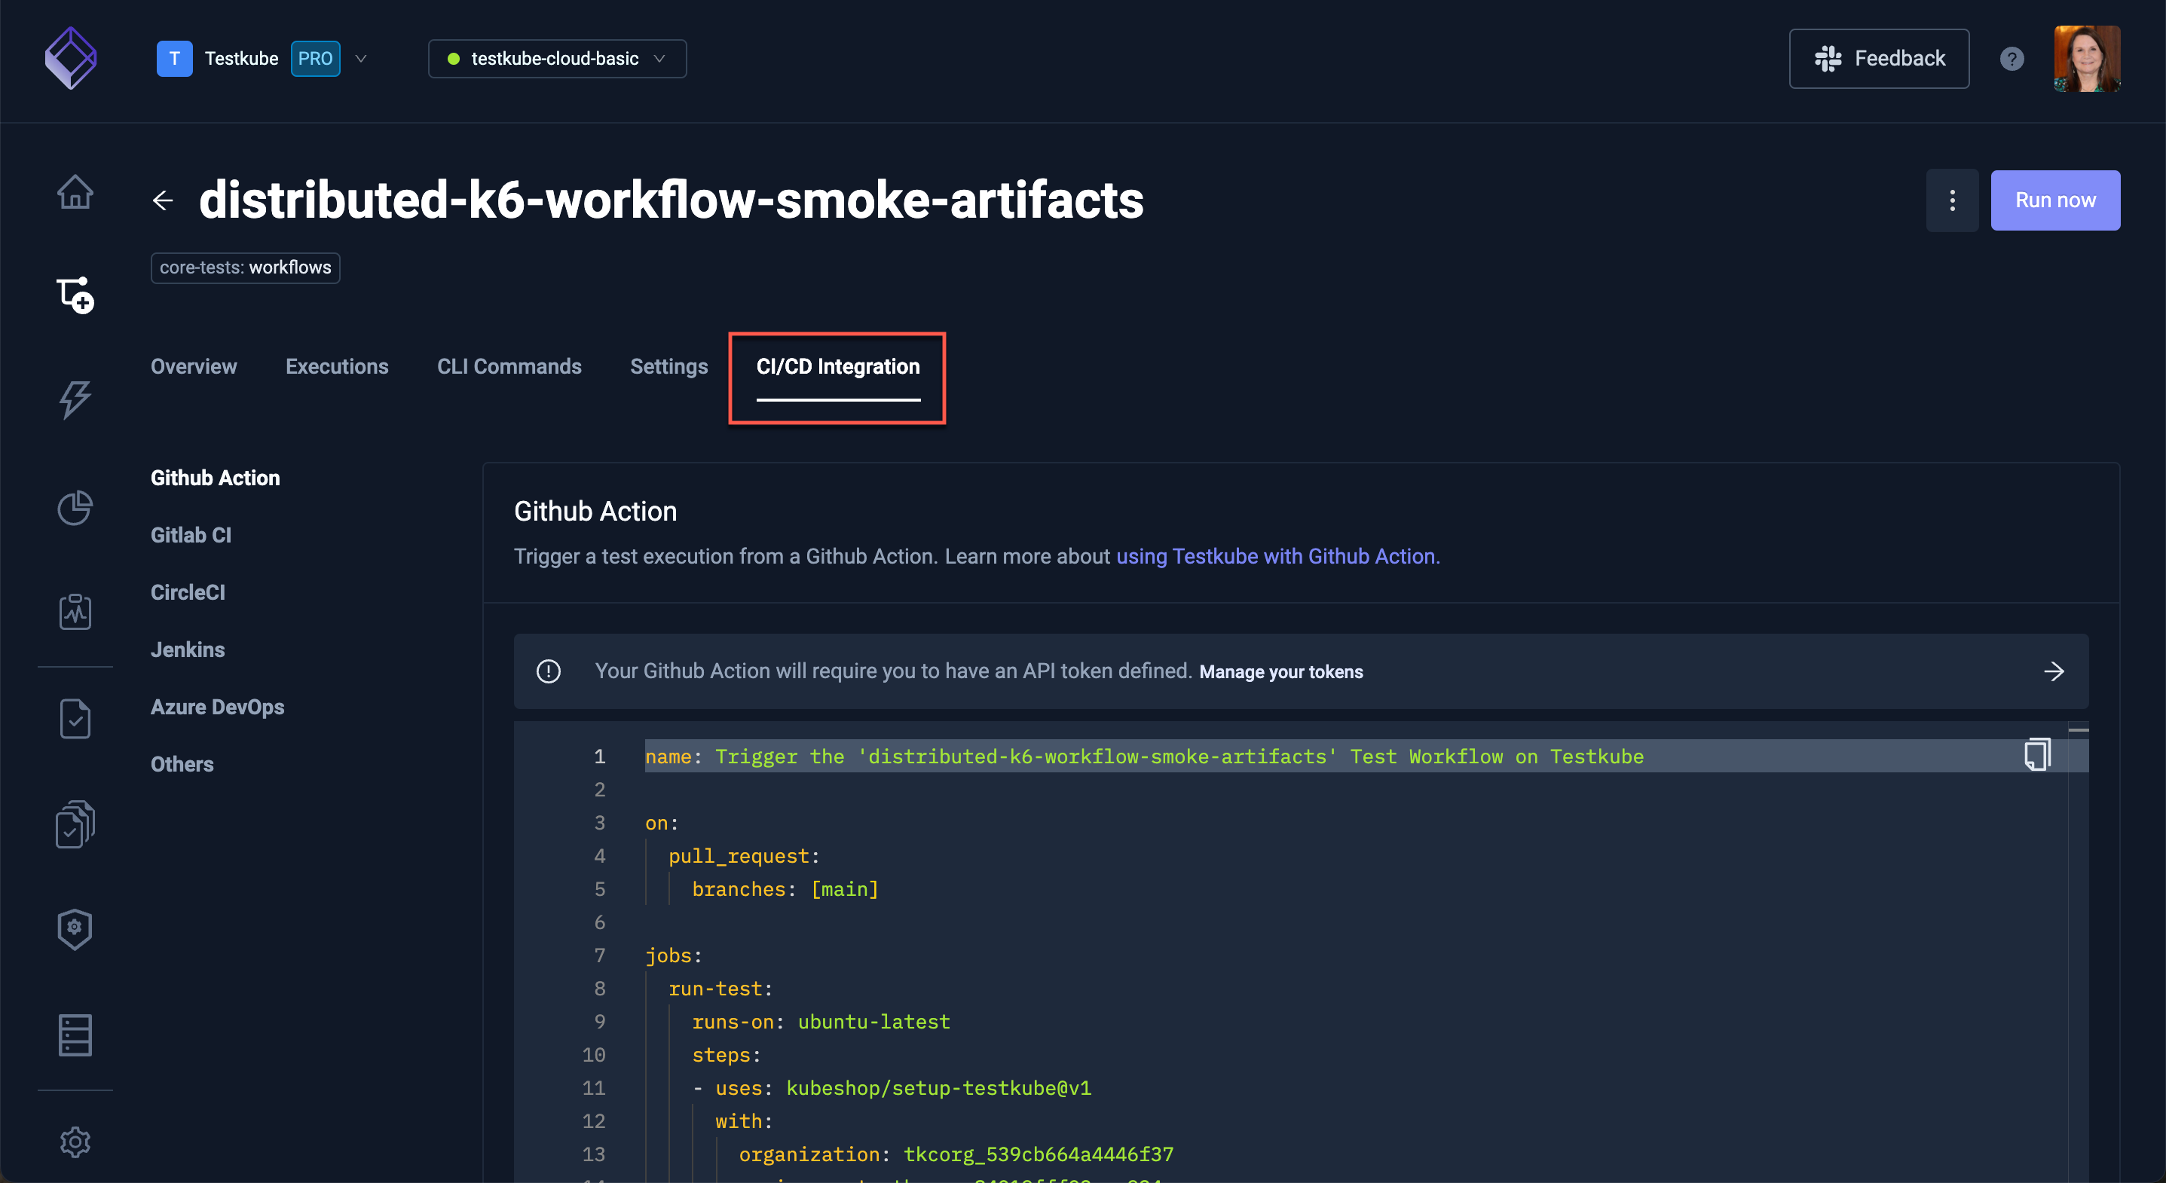Go back with the left arrow icon
This screenshot has height=1183, width=2166.
pyautogui.click(x=163, y=200)
